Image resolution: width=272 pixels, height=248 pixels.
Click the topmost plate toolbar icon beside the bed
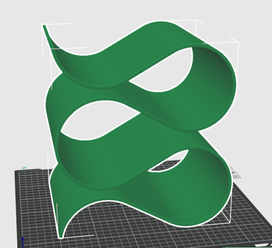coord(231,168)
